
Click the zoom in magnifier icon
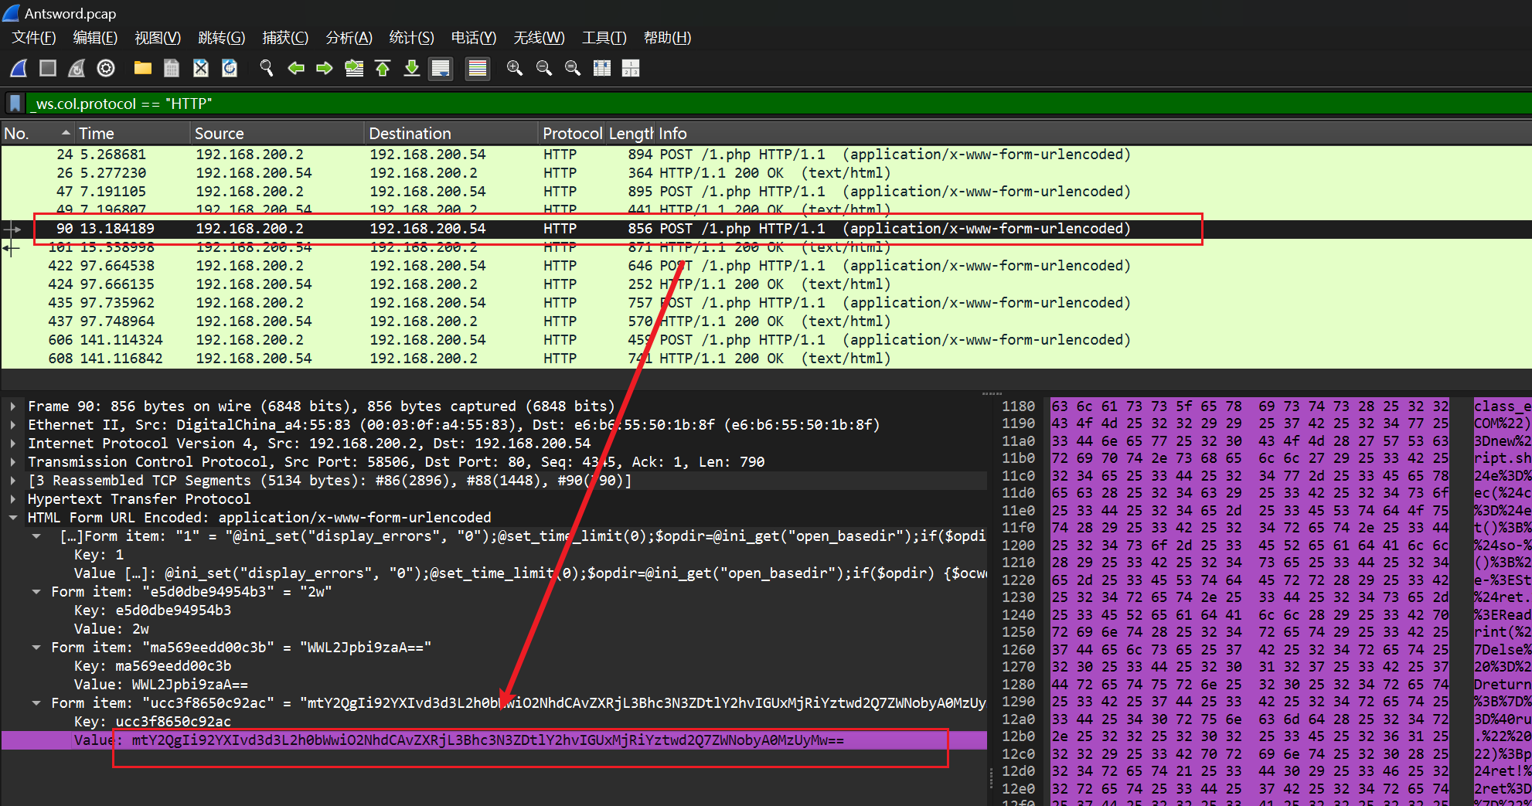pos(514,69)
